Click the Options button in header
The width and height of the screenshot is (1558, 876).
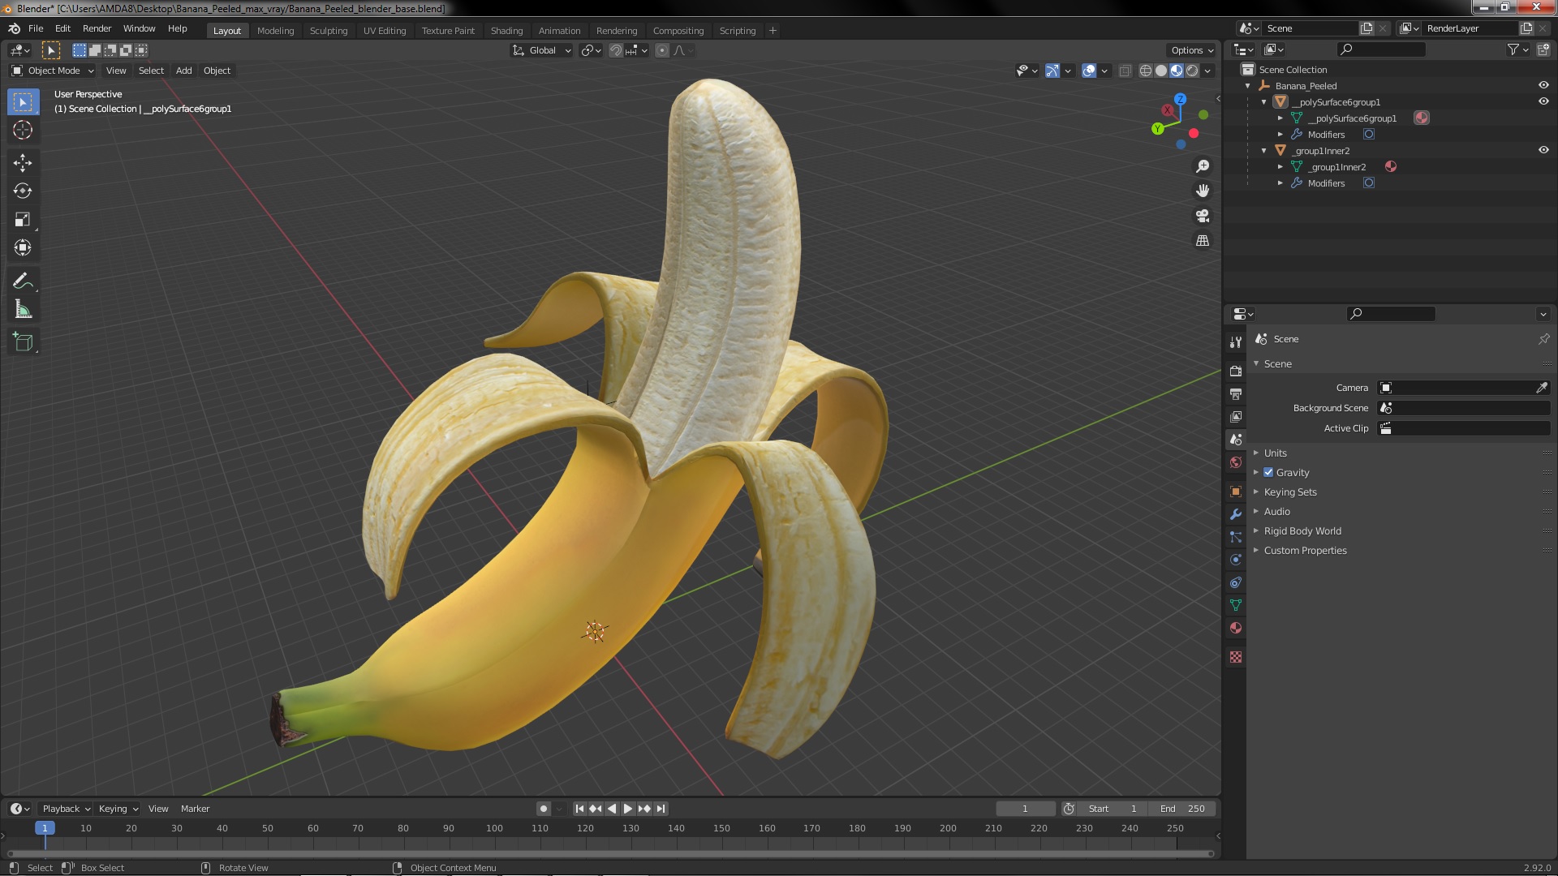[1191, 50]
